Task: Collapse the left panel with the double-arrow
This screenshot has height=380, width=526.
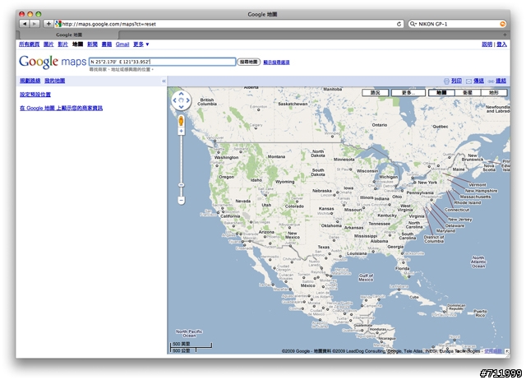Action: [164, 81]
